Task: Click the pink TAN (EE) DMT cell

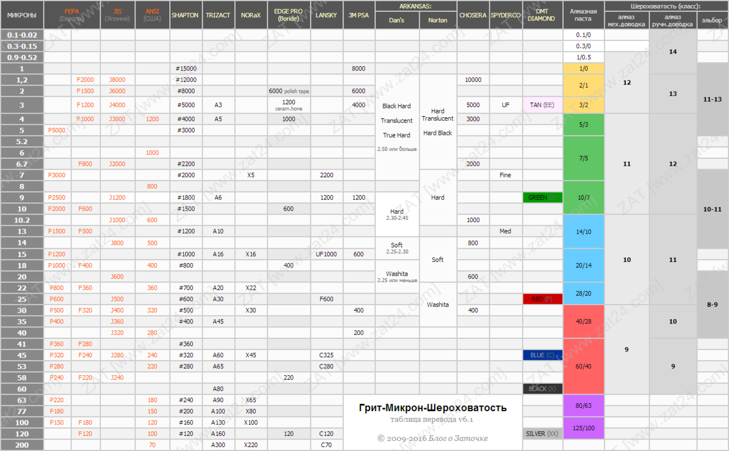Action: click(x=542, y=105)
